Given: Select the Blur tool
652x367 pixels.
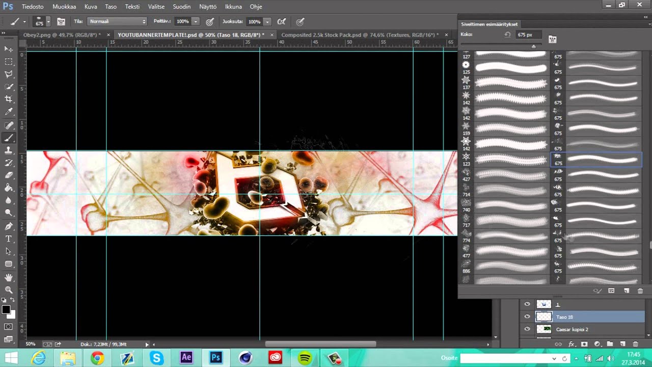Looking at the screenshot, I should point(9,200).
